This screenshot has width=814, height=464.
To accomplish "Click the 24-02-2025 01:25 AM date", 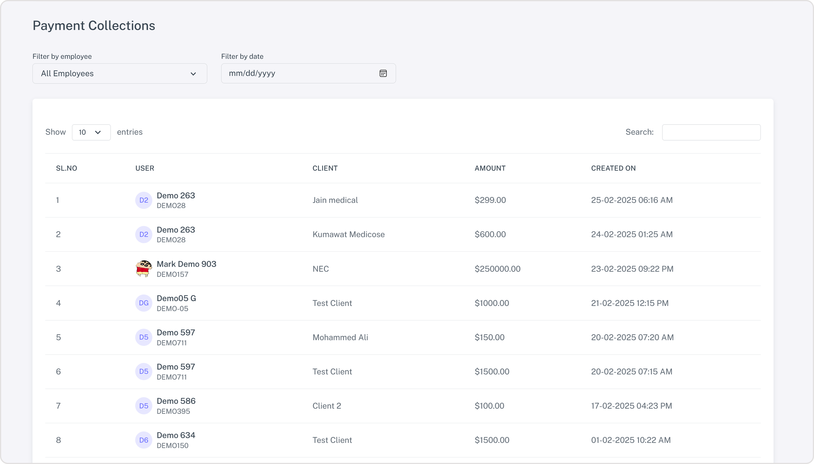I will (632, 235).
